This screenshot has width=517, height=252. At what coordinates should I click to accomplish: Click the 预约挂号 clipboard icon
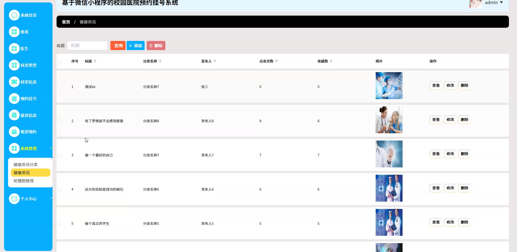pyautogui.click(x=14, y=99)
